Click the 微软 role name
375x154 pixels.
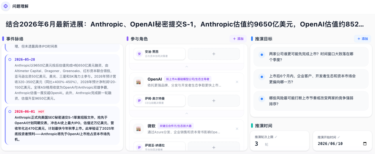151,126
